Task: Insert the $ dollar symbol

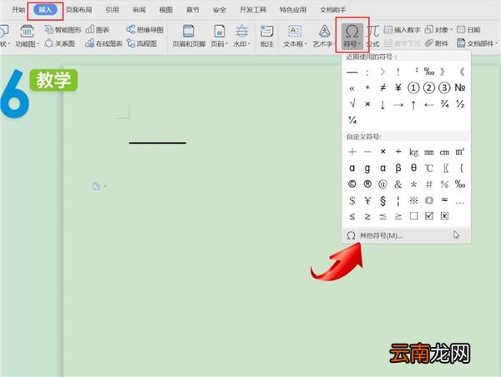Action: [x=352, y=200]
